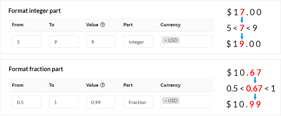Open the Part dropdown showing Fraction
Image resolution: width=281 pixels, height=116 pixels.
[138, 102]
